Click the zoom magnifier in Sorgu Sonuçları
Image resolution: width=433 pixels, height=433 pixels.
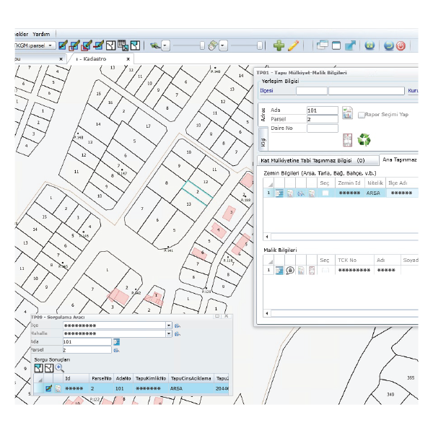coord(59,368)
